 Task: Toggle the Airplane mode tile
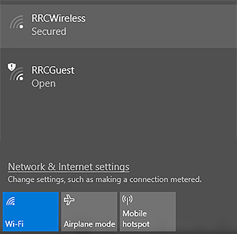coord(89,211)
